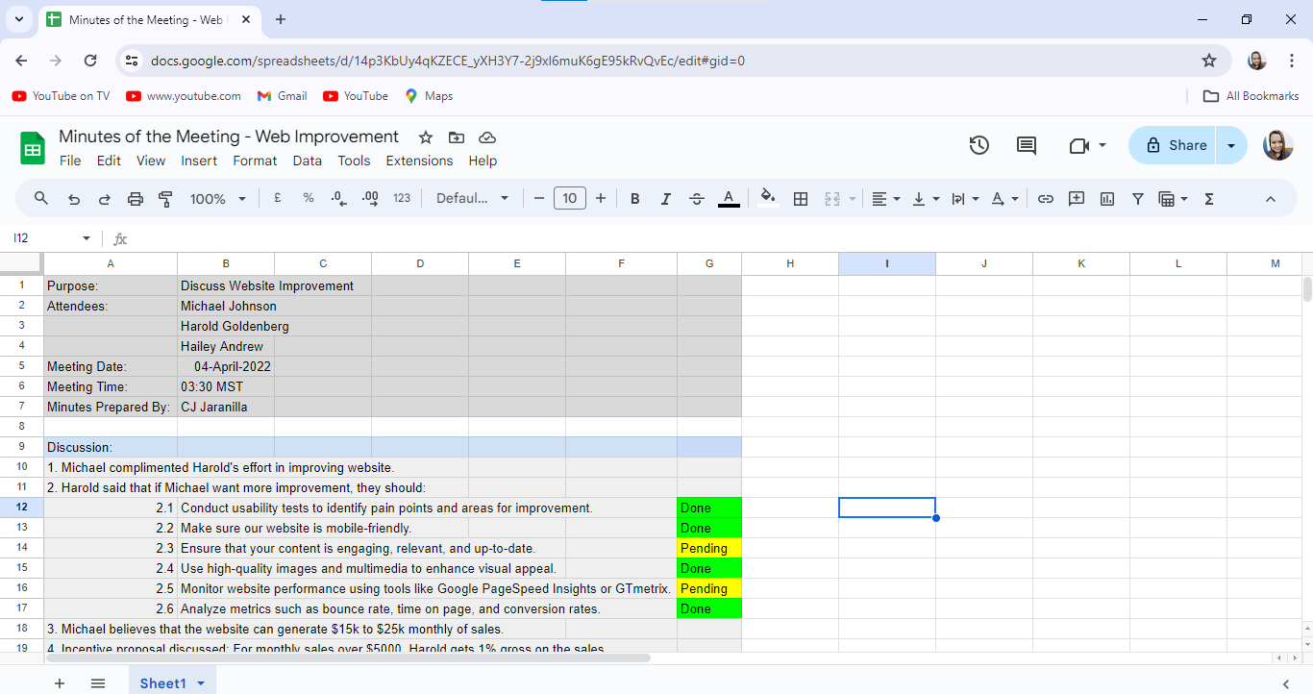Open the All Bookmarks folder
This screenshot has height=694, width=1313.
pos(1251,96)
